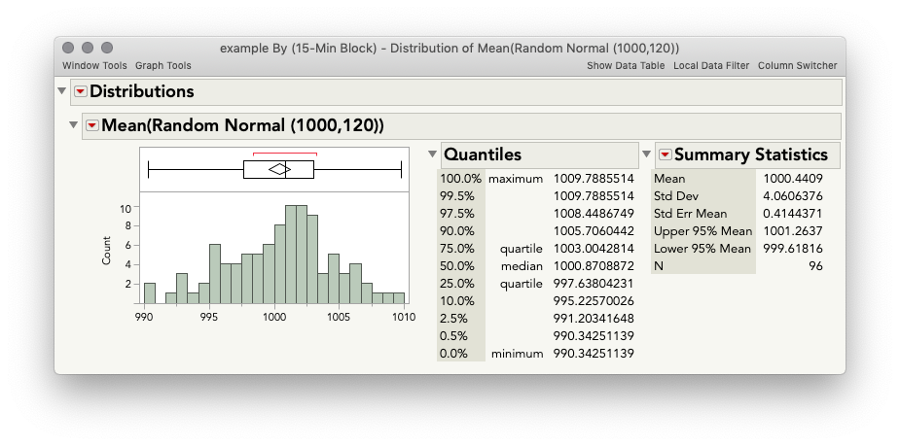The image size is (900, 446).
Task: Click the maximum value 1009.7885514 in 100.0% row
Action: [594, 179]
